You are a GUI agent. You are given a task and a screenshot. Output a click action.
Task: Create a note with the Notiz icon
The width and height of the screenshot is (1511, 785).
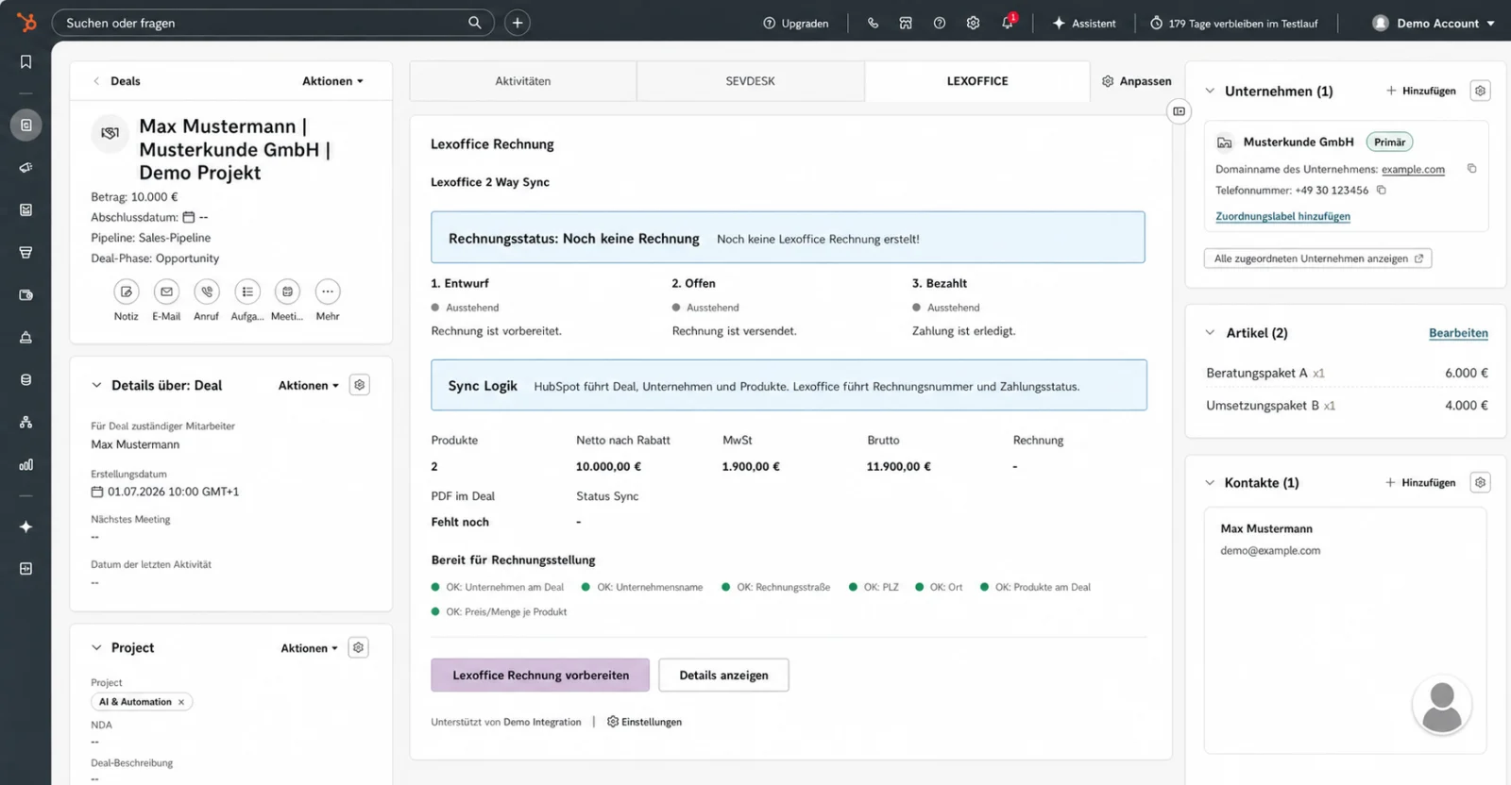pyautogui.click(x=127, y=292)
